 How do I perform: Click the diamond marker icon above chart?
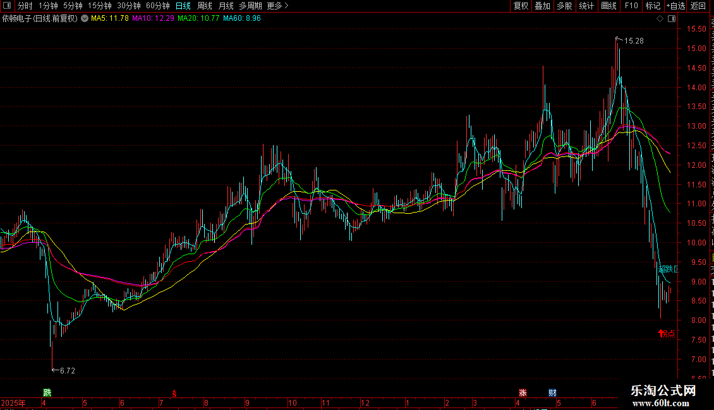(x=660, y=19)
